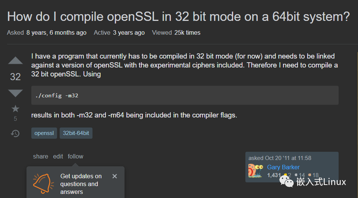Viewport: 358px width, 198px height.
Task: Follow this question
Action: pos(76,157)
